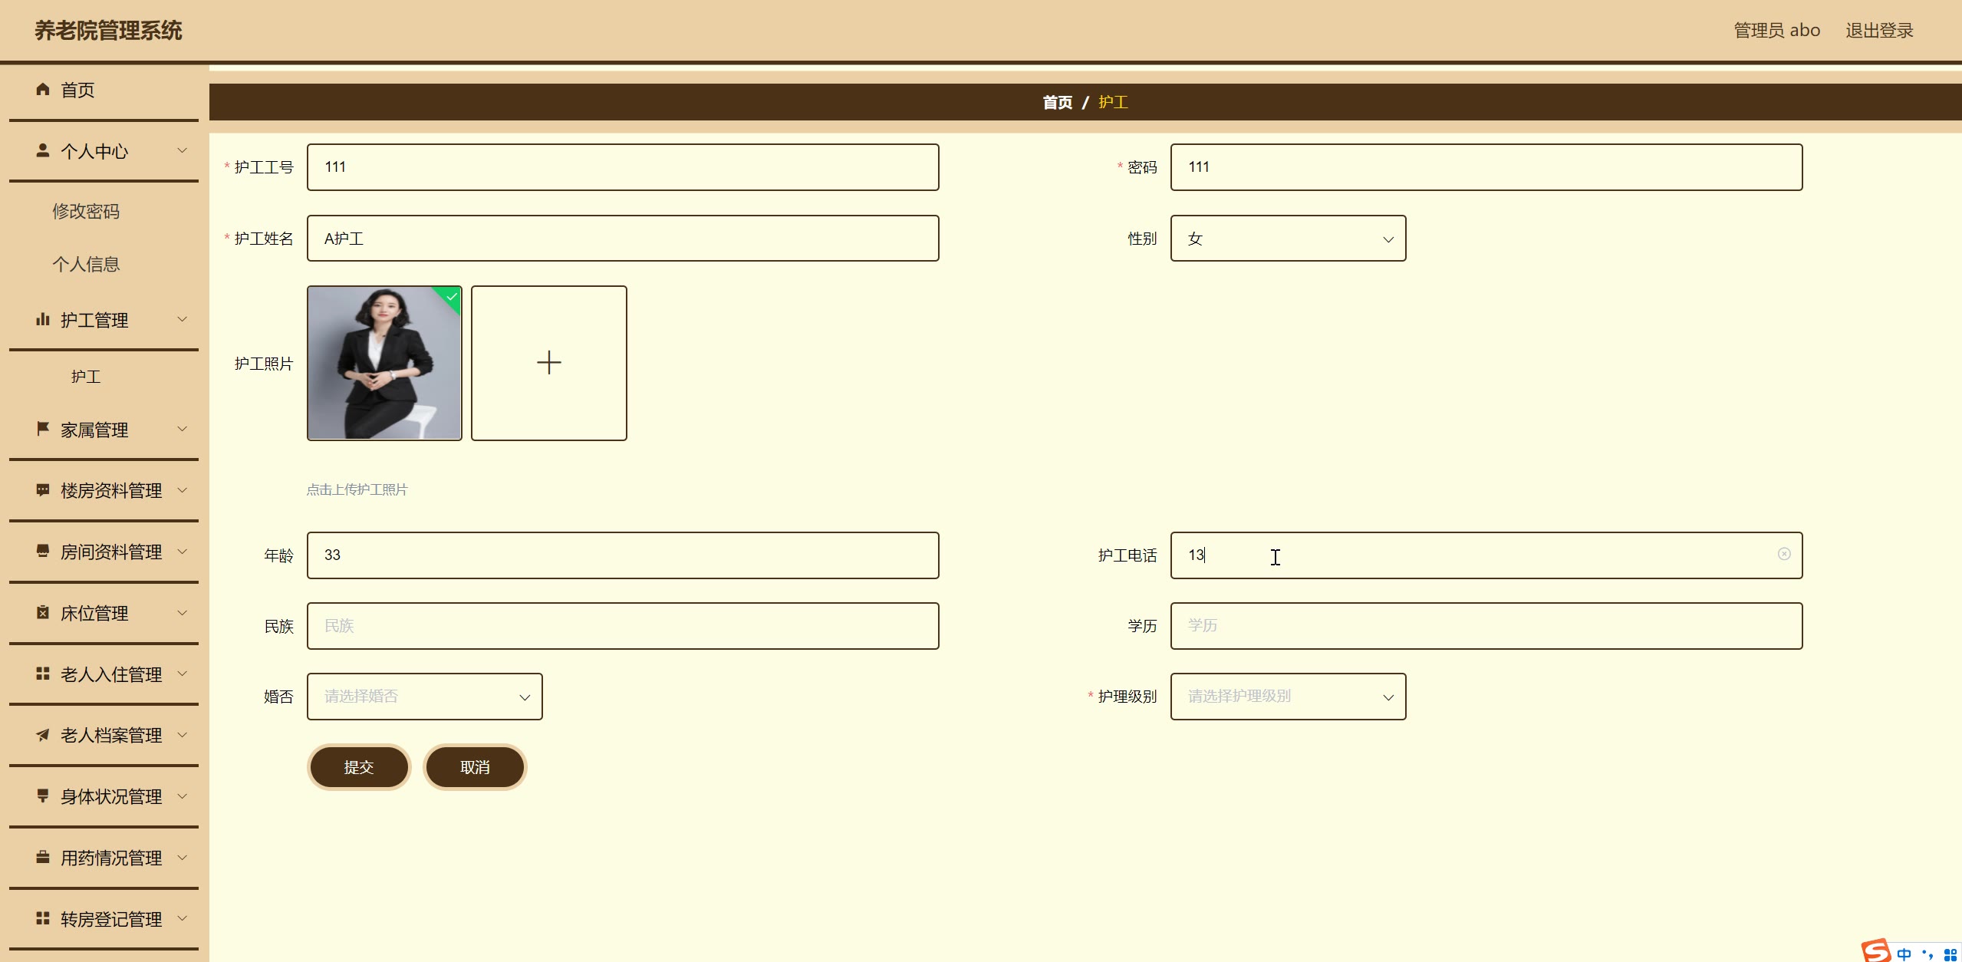This screenshot has width=1962, height=962.
Task: Click the icon beside 房间资料管理
Action: pos(43,551)
